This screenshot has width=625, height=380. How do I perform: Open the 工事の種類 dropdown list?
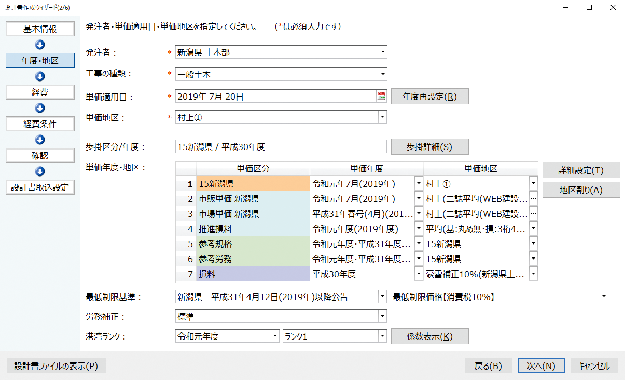click(x=382, y=75)
